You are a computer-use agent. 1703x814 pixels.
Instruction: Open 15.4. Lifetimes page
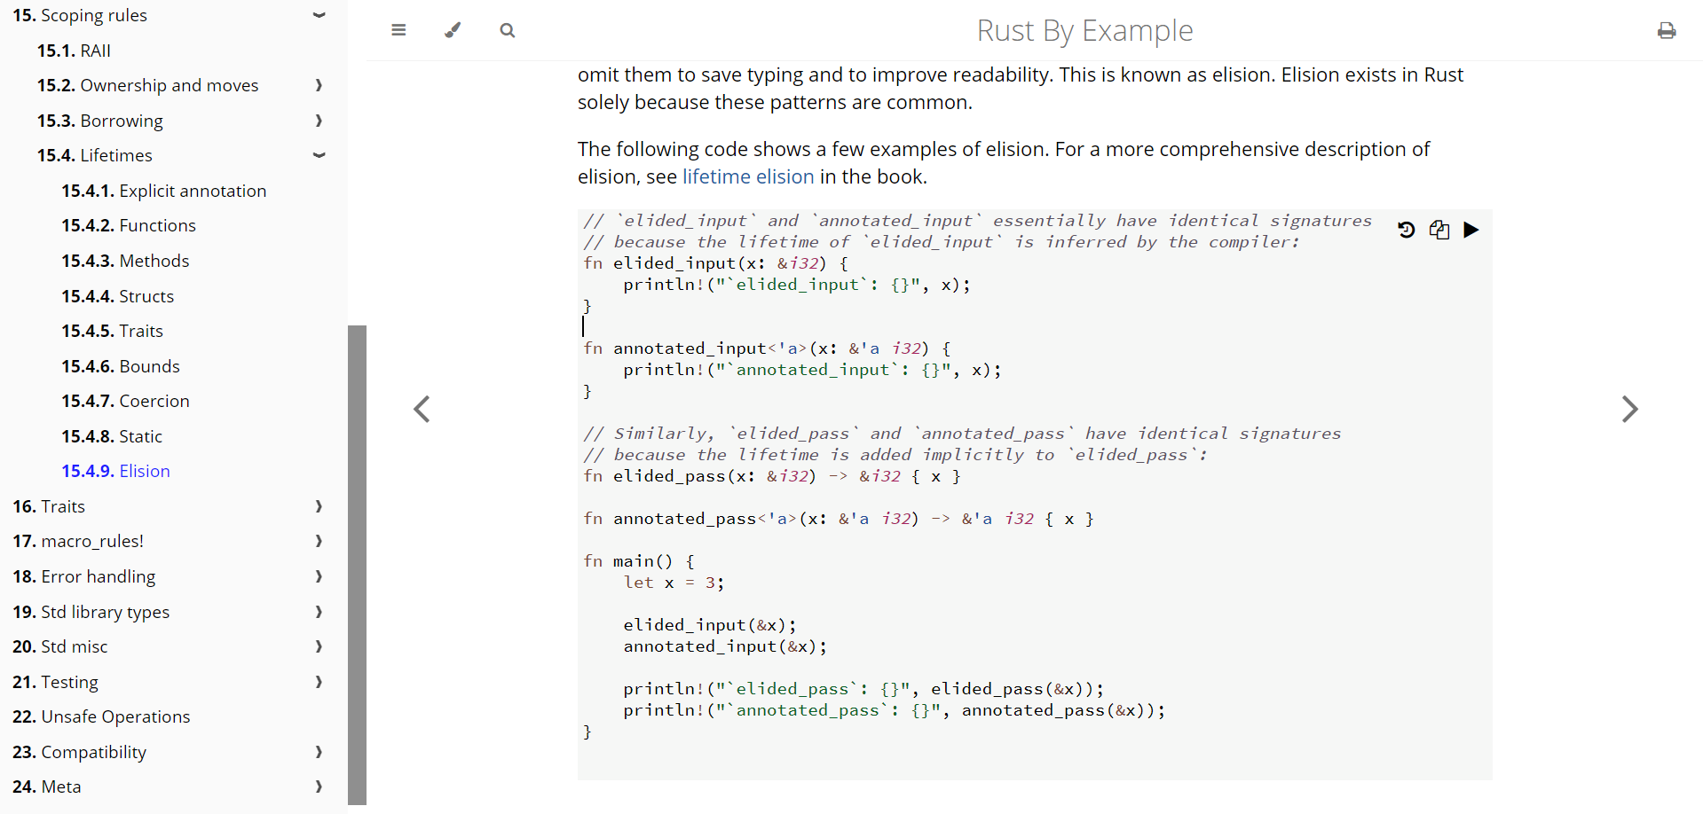click(94, 155)
